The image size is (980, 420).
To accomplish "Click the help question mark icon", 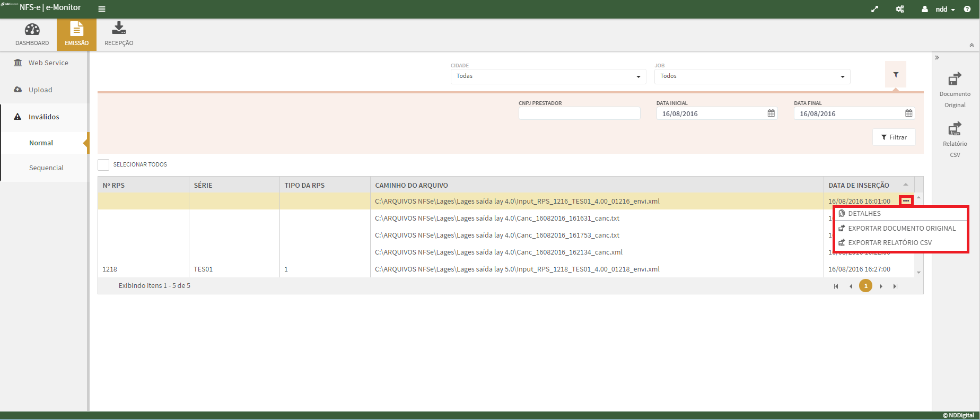I will 967,9.
